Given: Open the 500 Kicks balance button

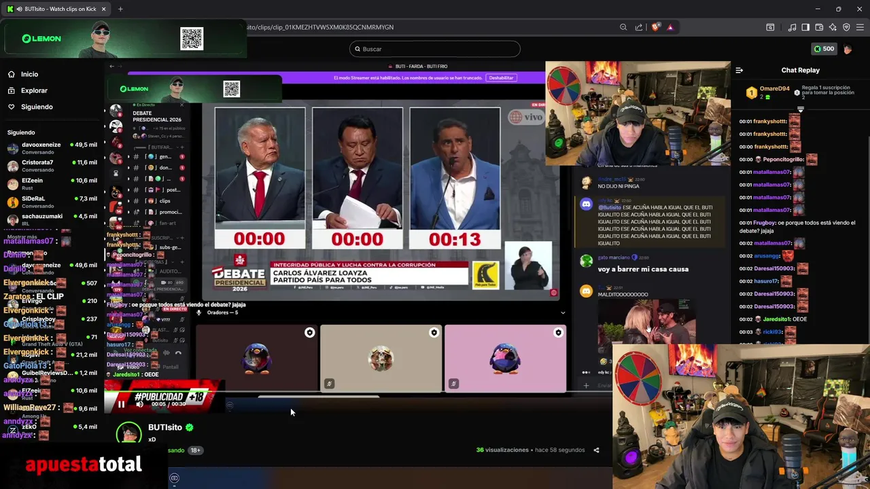Looking at the screenshot, I should click(824, 49).
